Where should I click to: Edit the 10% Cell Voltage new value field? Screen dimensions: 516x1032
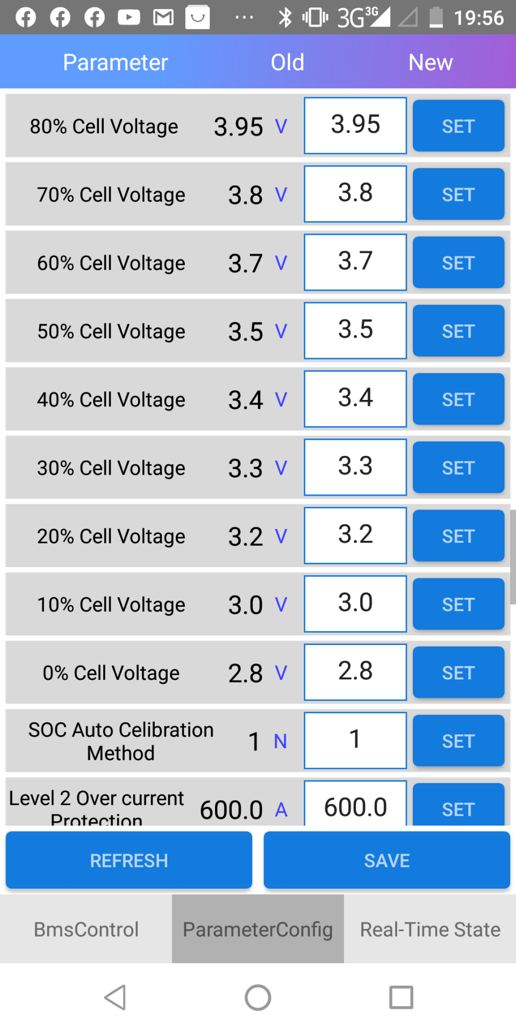355,603
